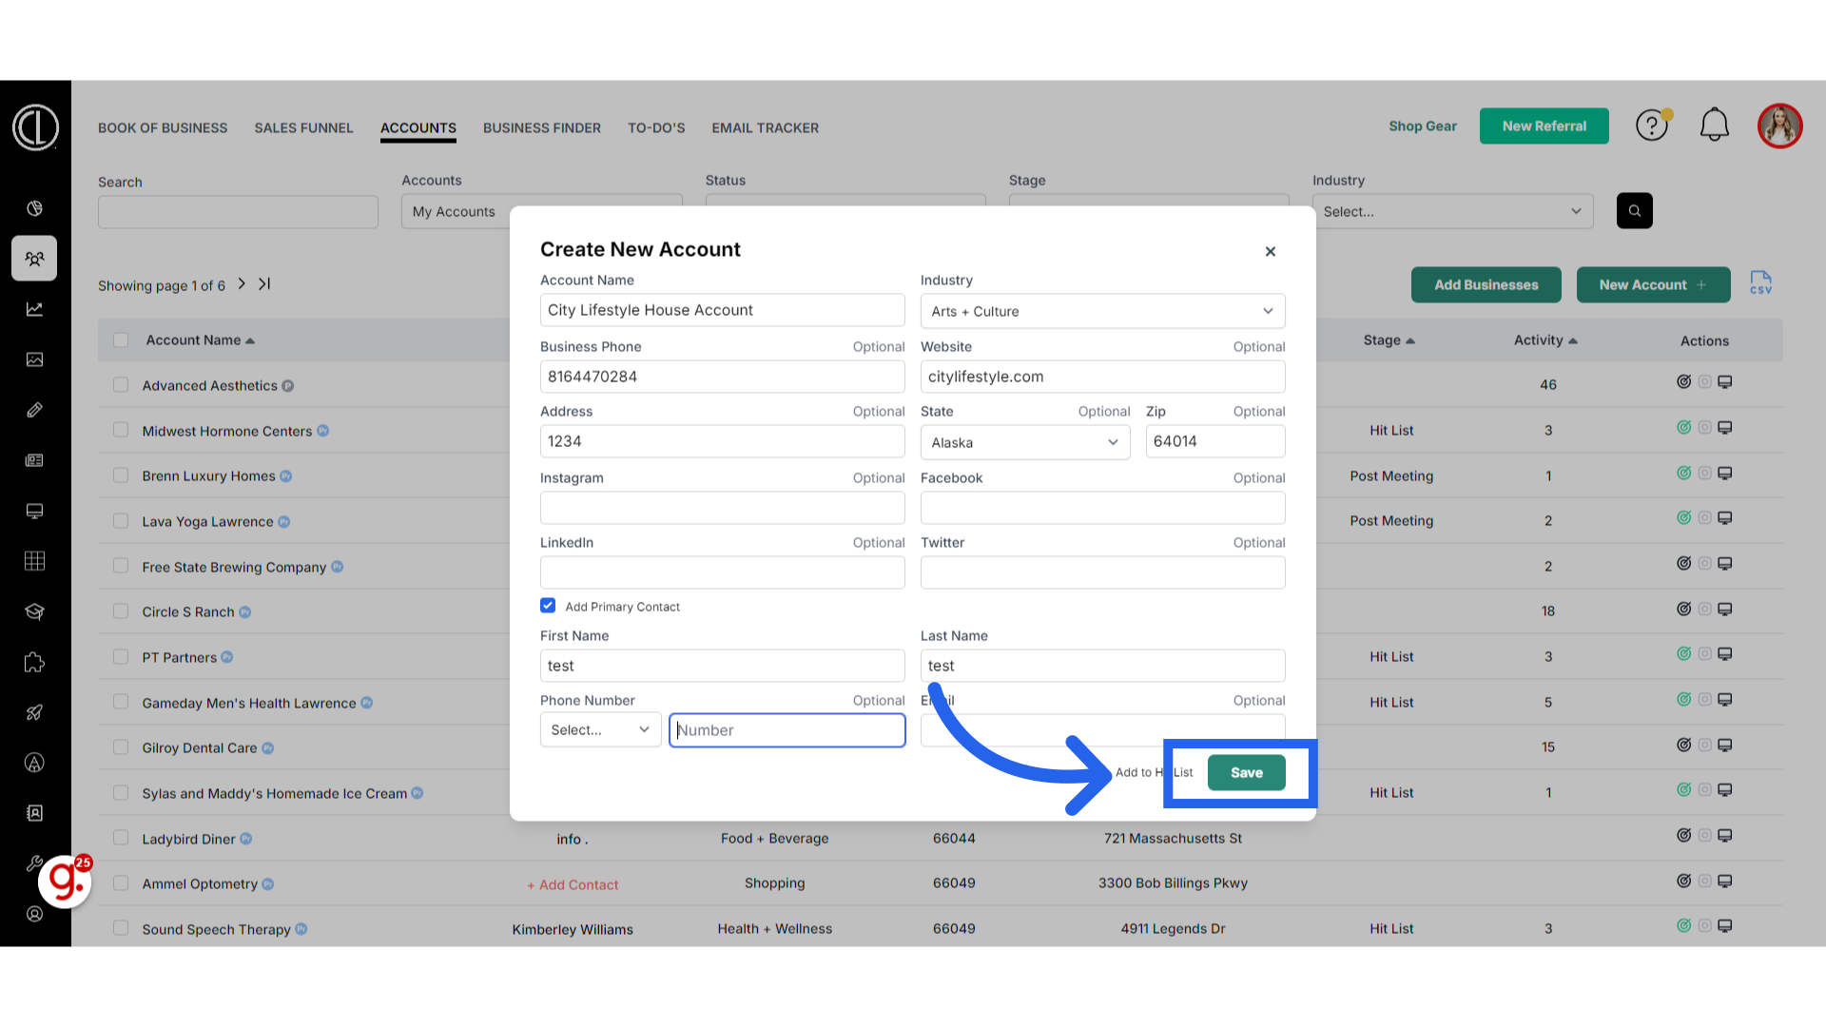This screenshot has height=1027, width=1826.
Task: Open the phone type Select dropdown
Action: pos(600,730)
